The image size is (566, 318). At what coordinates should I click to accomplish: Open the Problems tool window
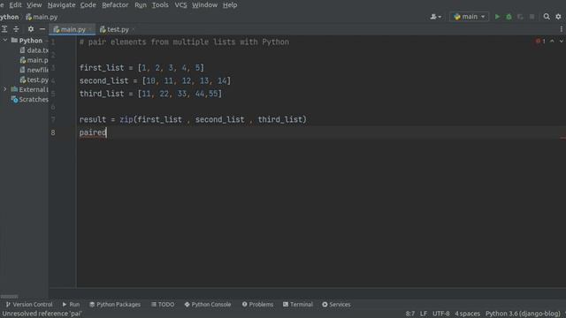(x=257, y=305)
